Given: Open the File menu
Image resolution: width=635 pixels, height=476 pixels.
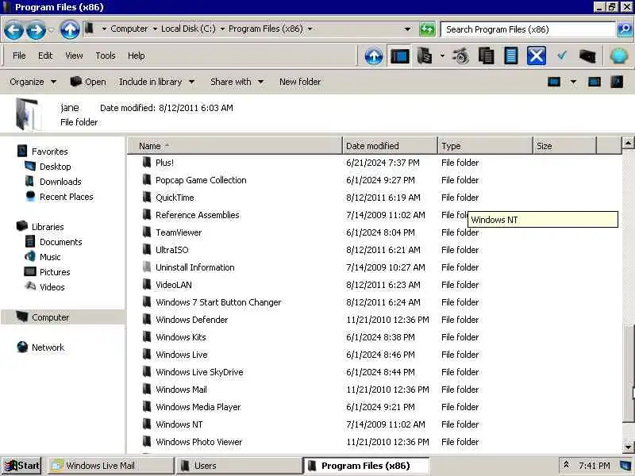Looking at the screenshot, I should (x=19, y=56).
